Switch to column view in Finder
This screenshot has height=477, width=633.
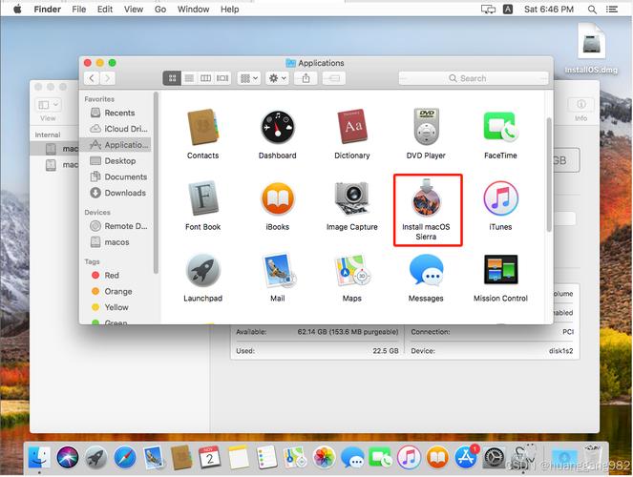click(x=205, y=78)
